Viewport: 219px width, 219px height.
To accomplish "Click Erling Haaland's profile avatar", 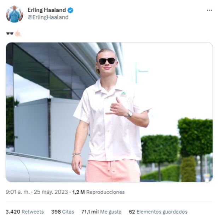I will (x=15, y=14).
